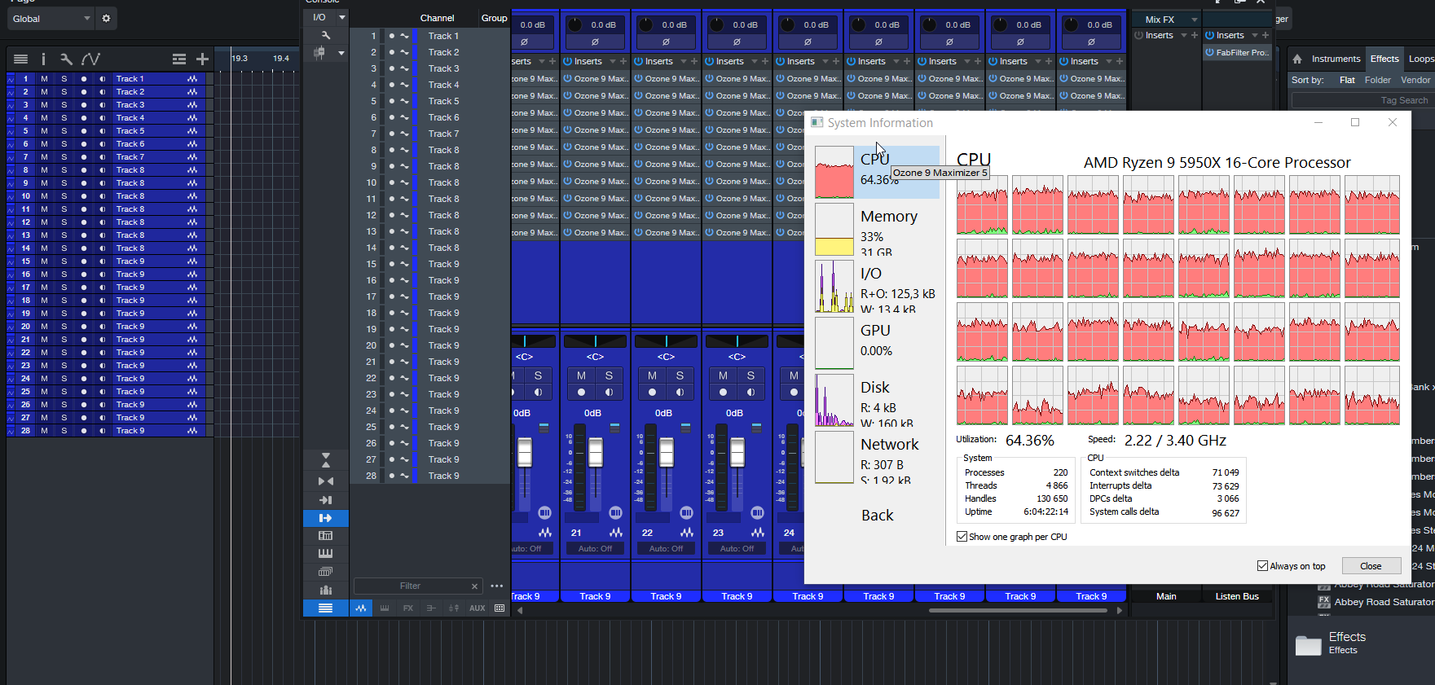Open the console scenes stack icon
Viewport: 1435px width, 685px height.
click(325, 572)
